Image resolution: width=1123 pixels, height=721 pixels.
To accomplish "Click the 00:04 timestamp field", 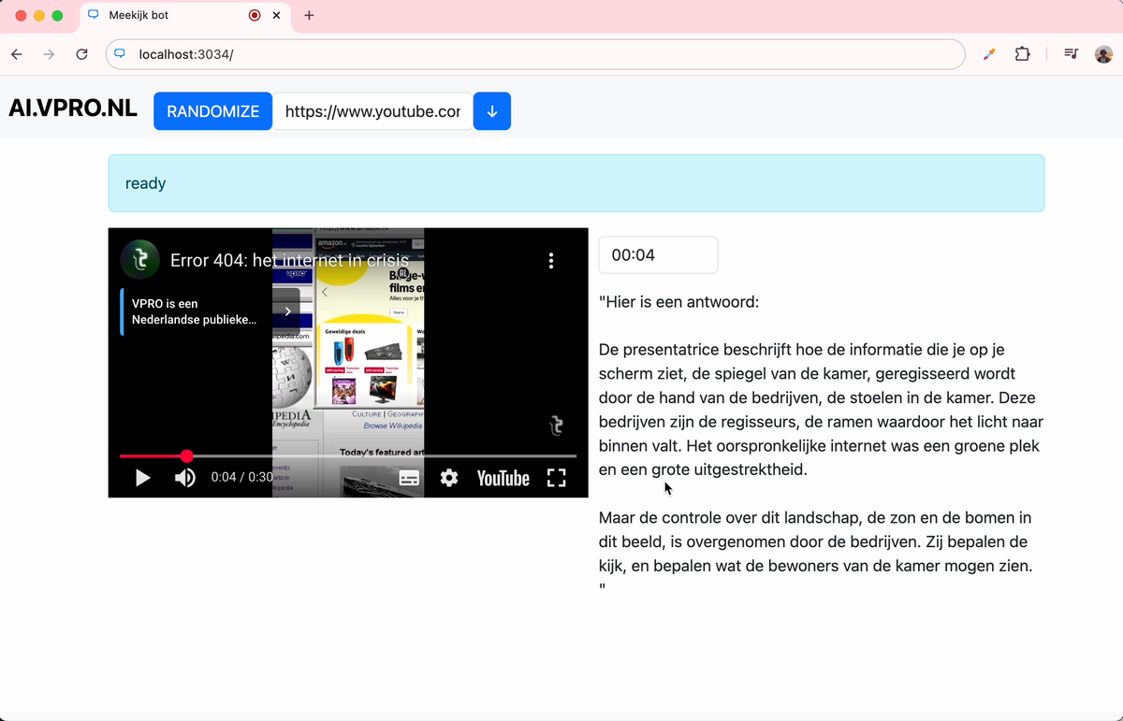I will (658, 255).
